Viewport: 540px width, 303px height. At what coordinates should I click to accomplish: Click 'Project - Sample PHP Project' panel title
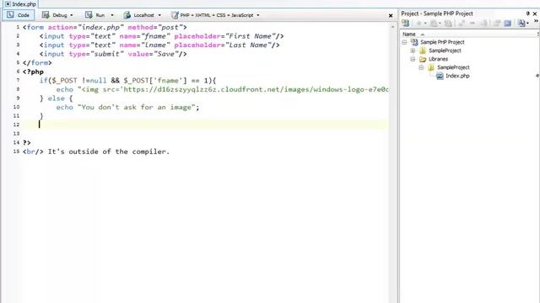(437, 13)
